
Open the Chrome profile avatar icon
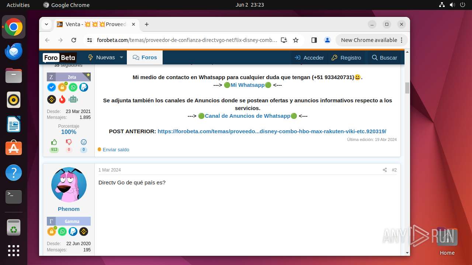pos(327,40)
